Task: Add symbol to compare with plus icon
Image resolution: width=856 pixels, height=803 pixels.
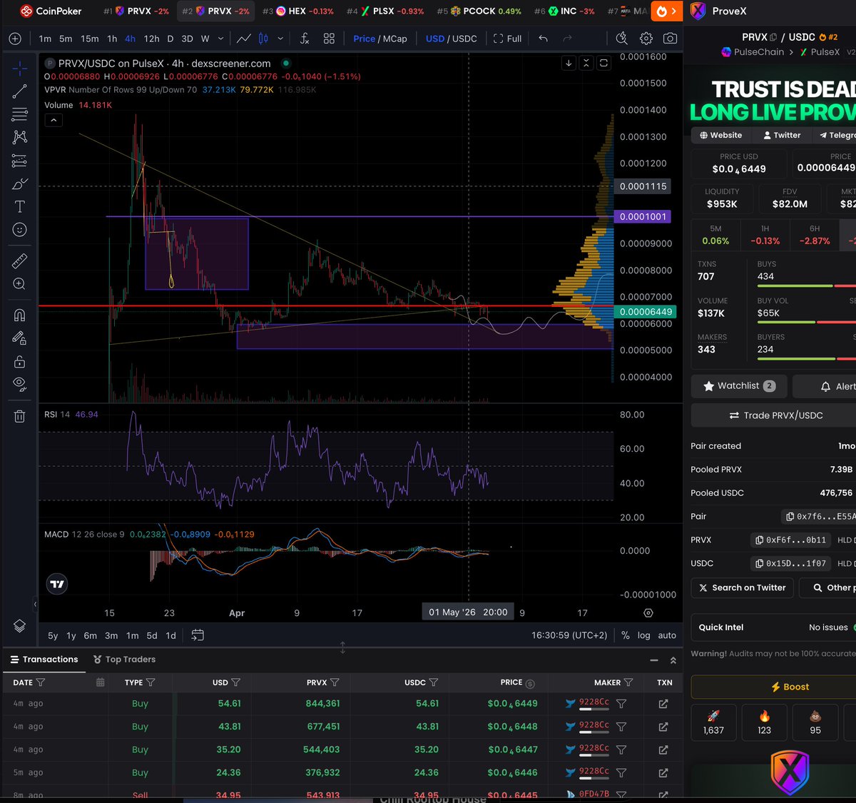Action: pyautogui.click(x=15, y=39)
